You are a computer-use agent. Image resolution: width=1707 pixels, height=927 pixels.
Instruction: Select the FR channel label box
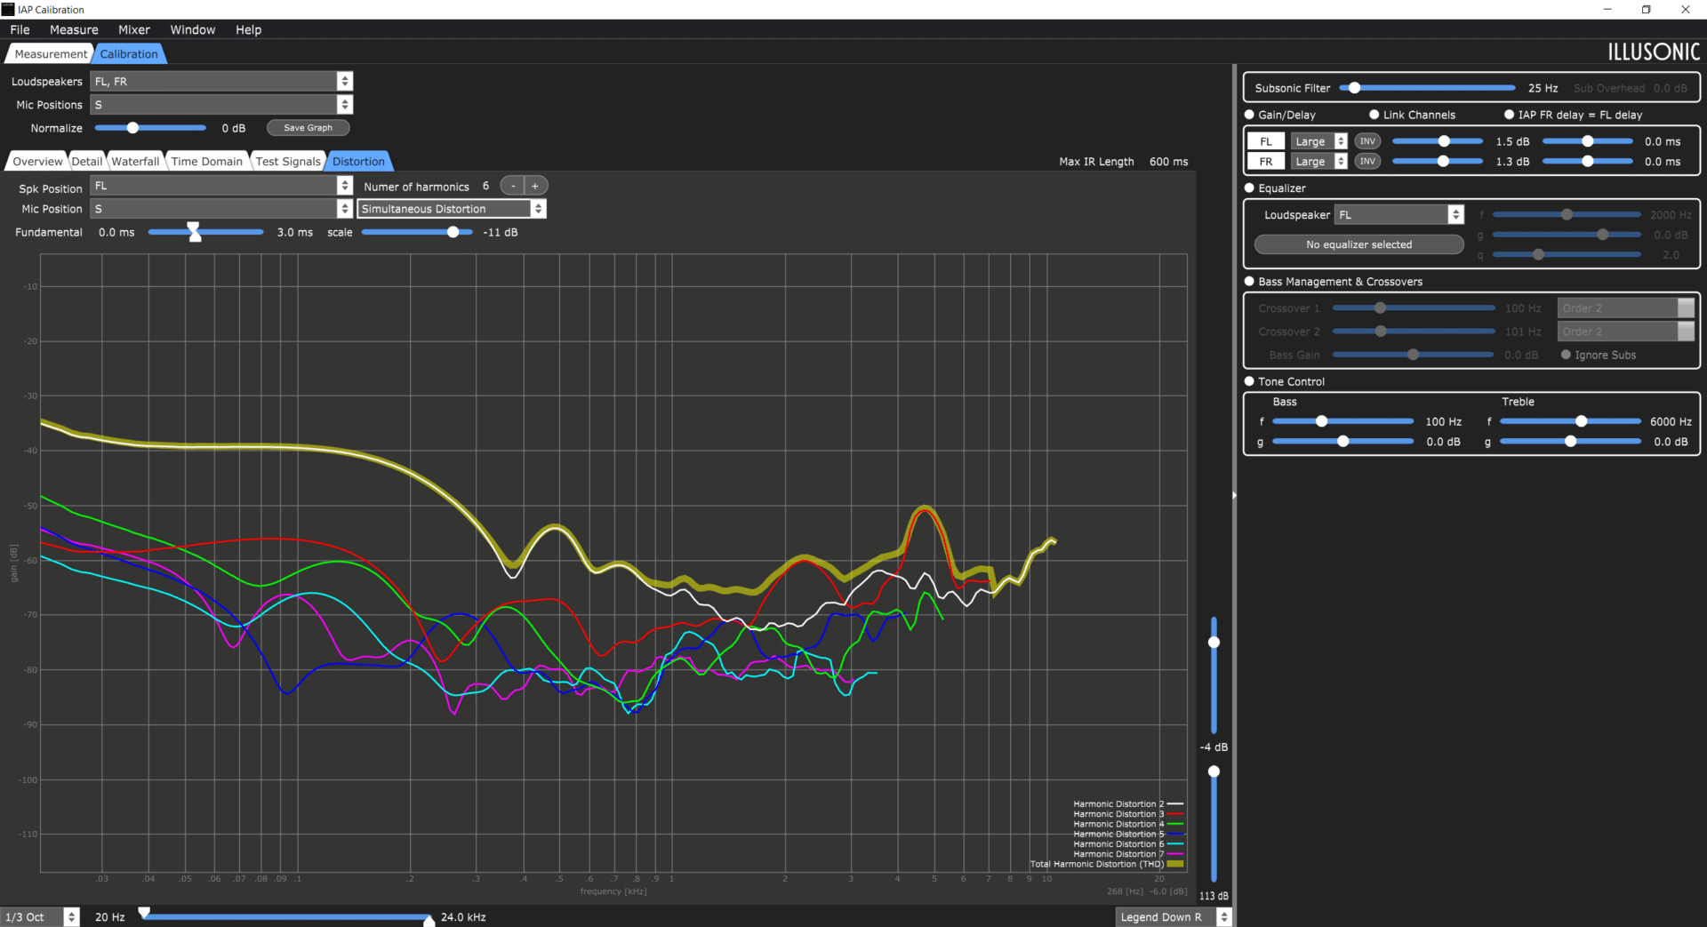[x=1266, y=161]
